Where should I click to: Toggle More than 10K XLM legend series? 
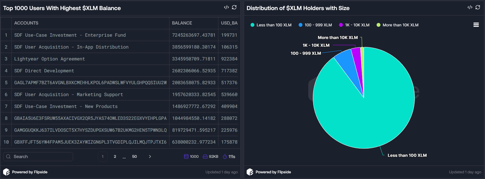click(x=397, y=25)
